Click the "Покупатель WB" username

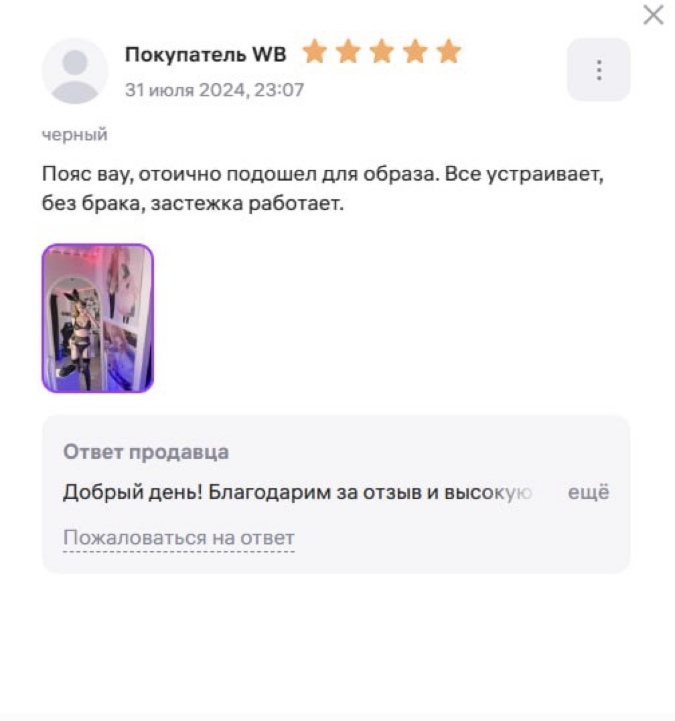click(x=206, y=54)
